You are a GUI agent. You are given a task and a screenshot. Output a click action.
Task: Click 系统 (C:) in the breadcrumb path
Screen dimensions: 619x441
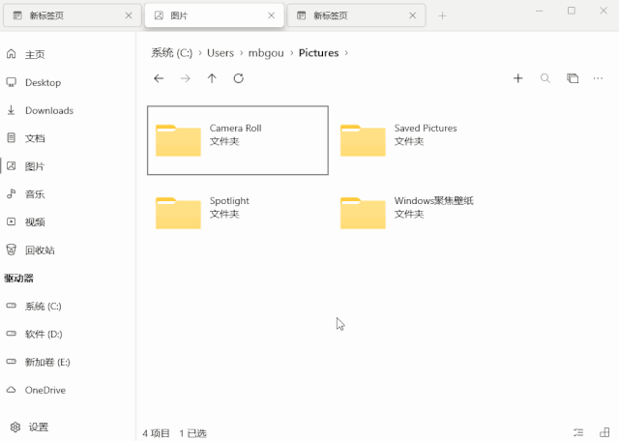tap(172, 53)
